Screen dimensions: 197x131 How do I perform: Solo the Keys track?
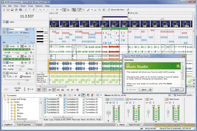point(33,62)
